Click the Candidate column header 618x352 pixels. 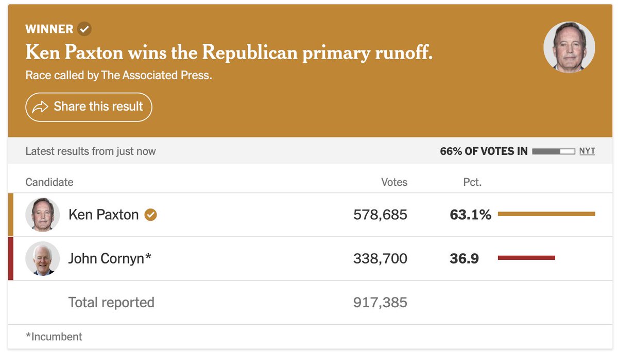49,182
